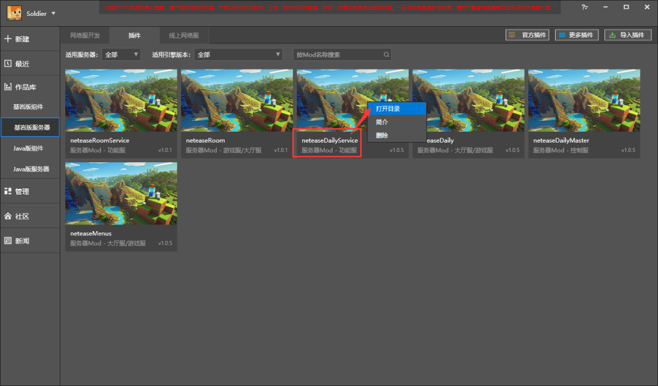Click the search magnifier icon in Mod search
This screenshot has width=658, height=386.
click(386, 55)
